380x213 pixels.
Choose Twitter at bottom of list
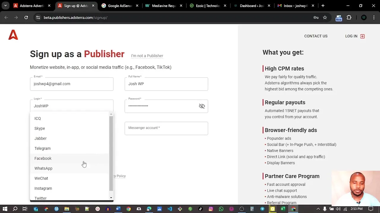(70, 198)
